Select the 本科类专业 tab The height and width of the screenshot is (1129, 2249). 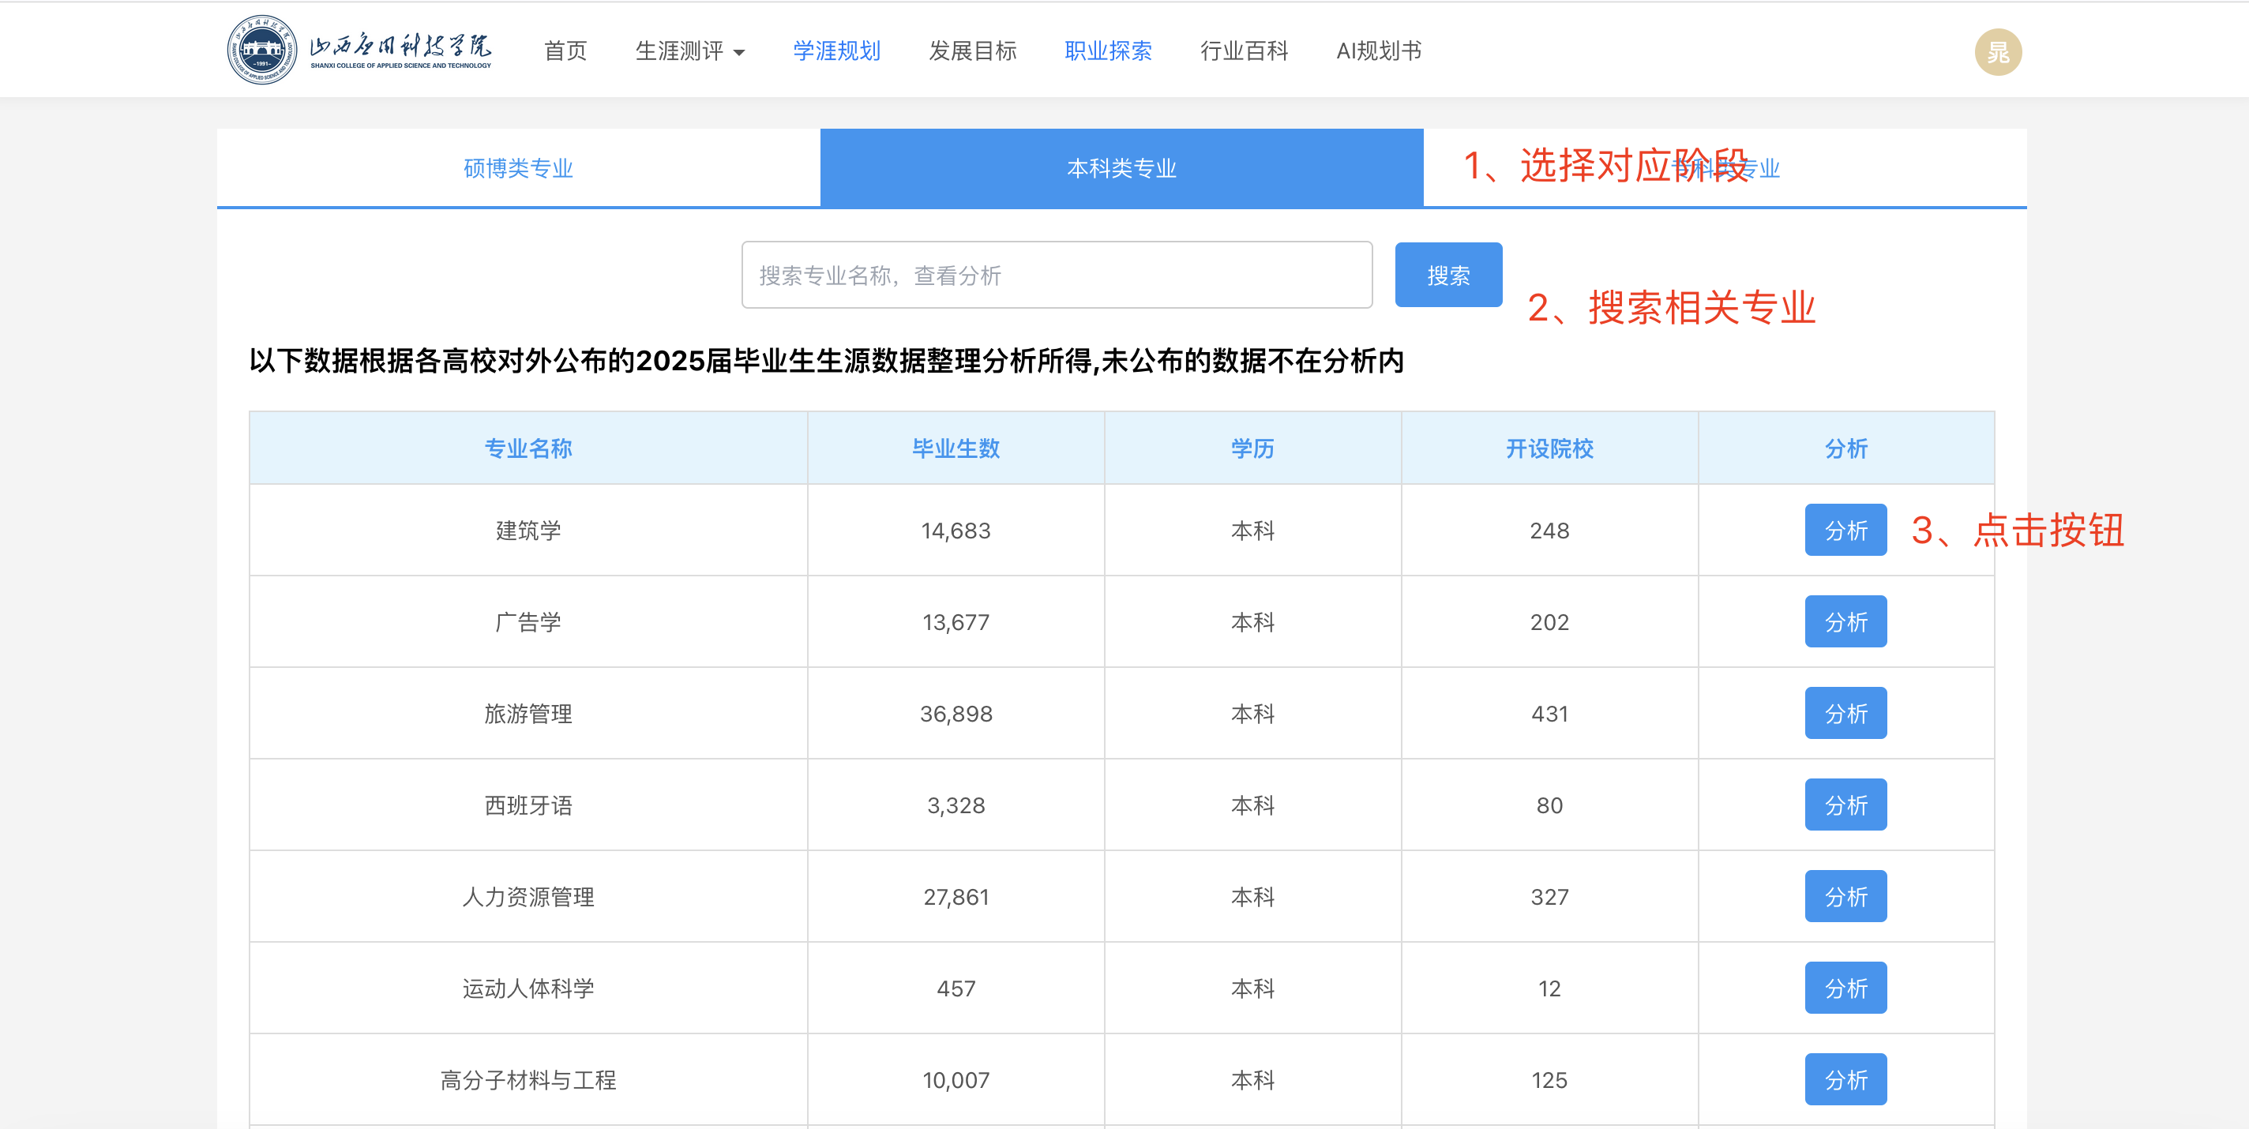[1122, 167]
